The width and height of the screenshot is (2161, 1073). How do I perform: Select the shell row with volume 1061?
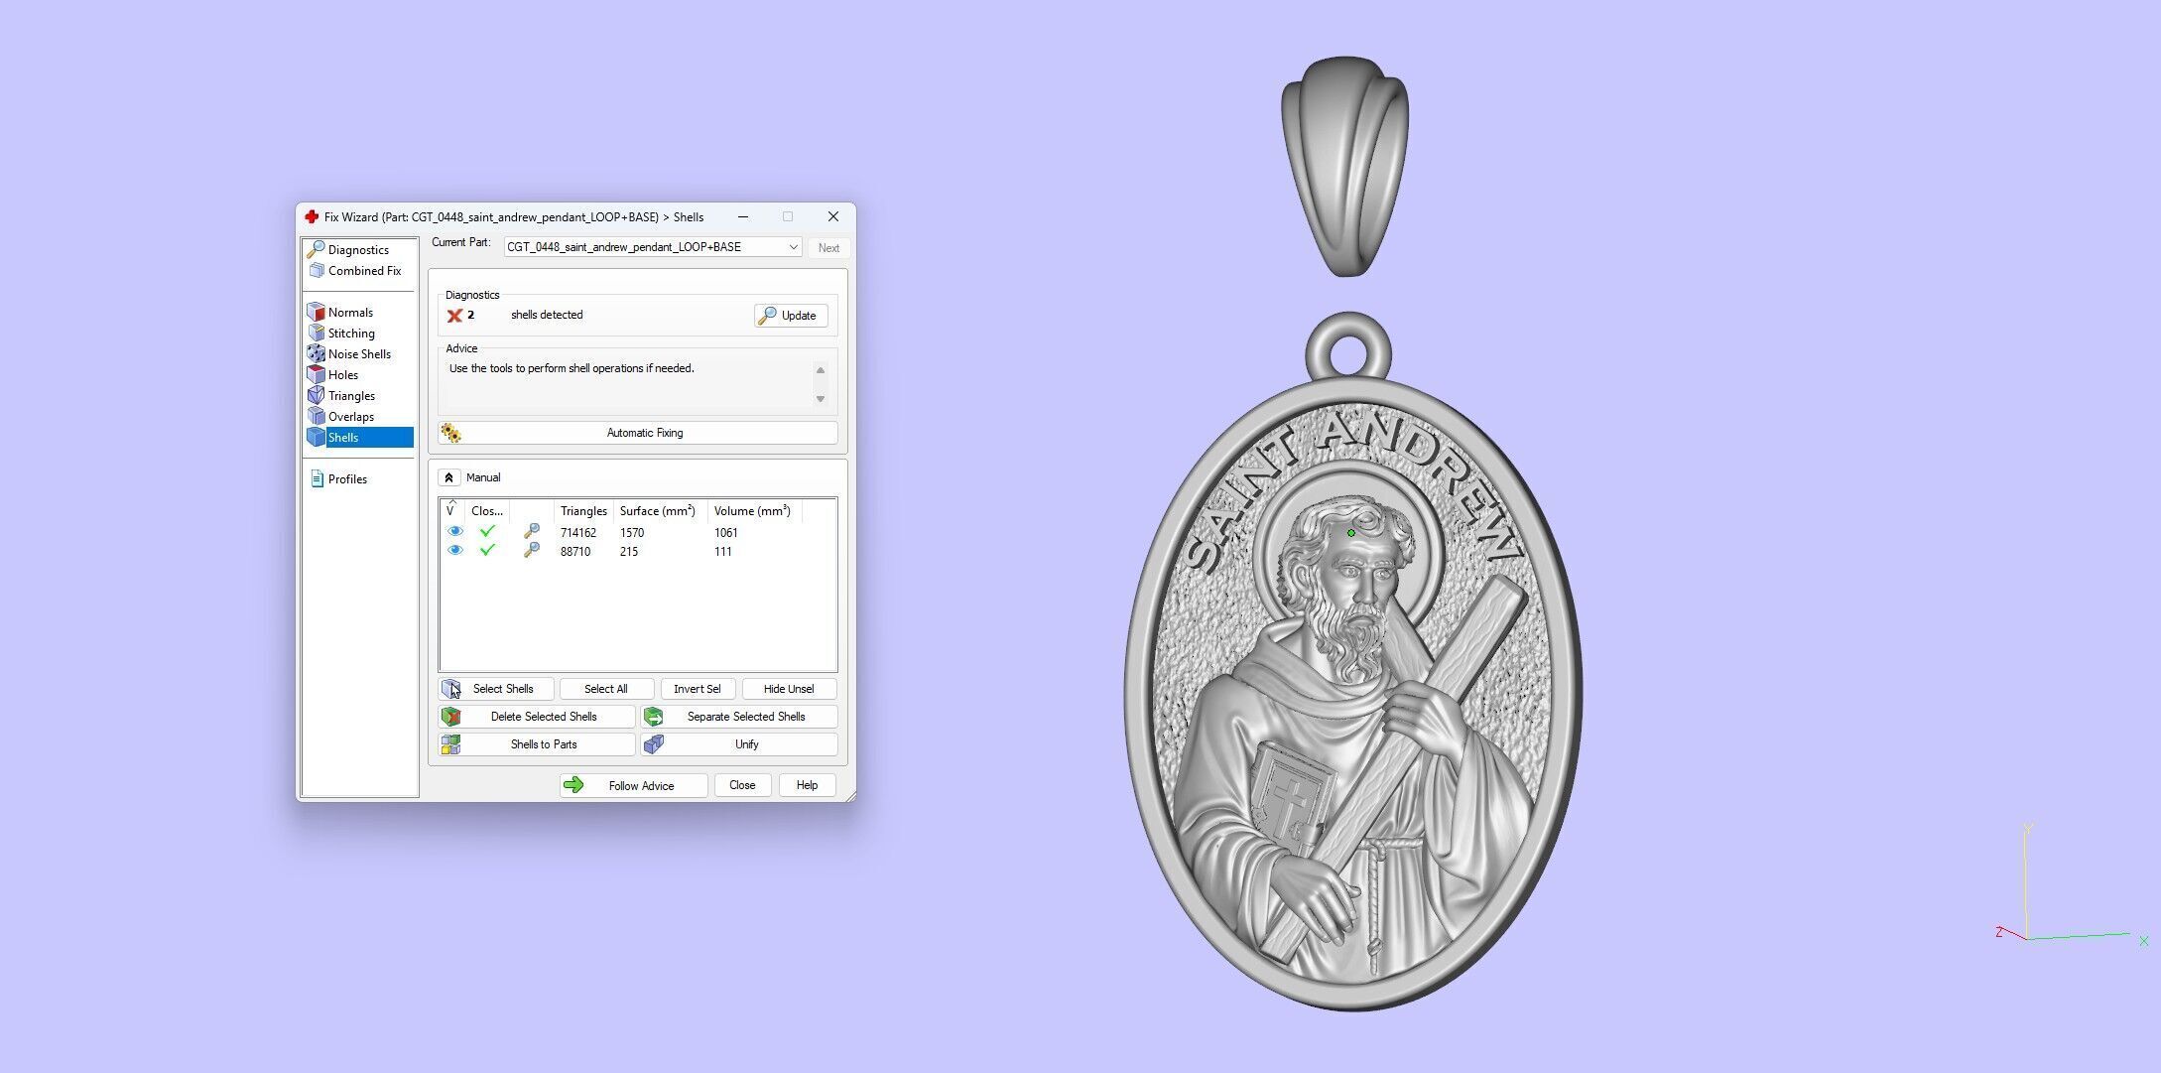coord(637,533)
